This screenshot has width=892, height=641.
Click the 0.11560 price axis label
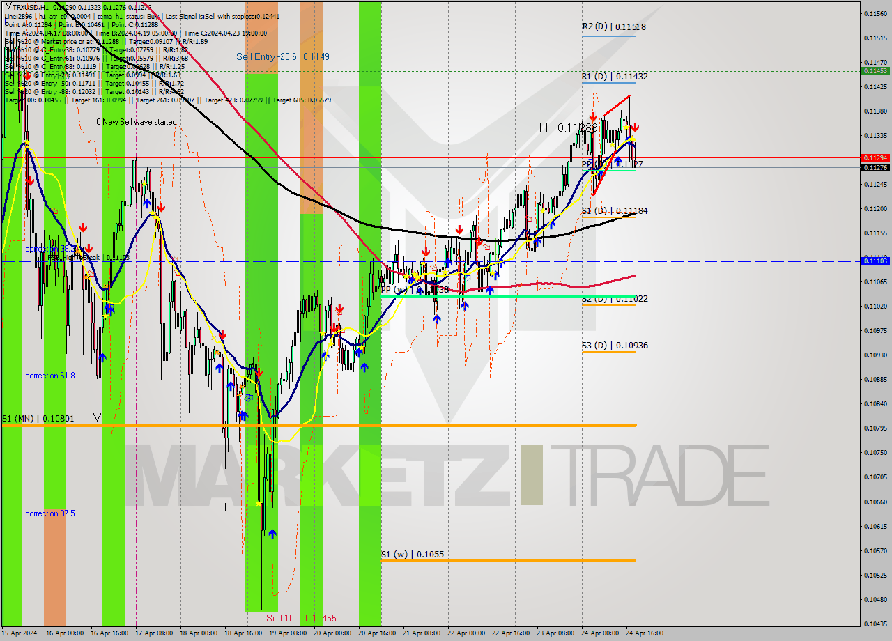click(x=875, y=13)
